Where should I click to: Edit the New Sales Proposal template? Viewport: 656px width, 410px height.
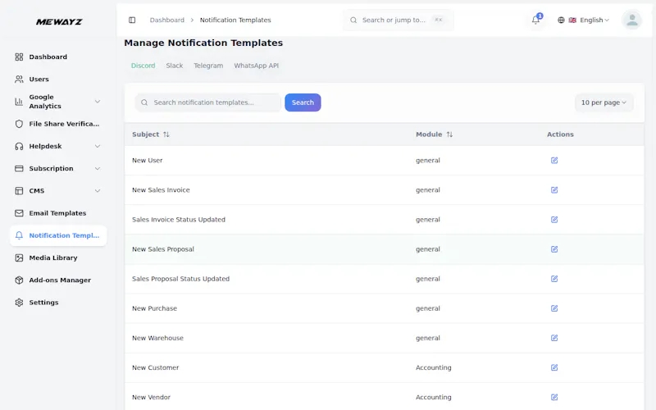(x=554, y=249)
